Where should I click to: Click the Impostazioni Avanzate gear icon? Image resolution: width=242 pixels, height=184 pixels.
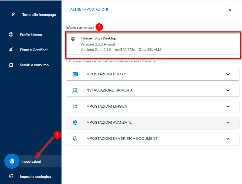pyautogui.click(x=75, y=123)
